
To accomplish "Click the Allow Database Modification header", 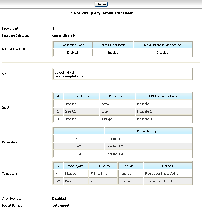I will click(162, 45).
